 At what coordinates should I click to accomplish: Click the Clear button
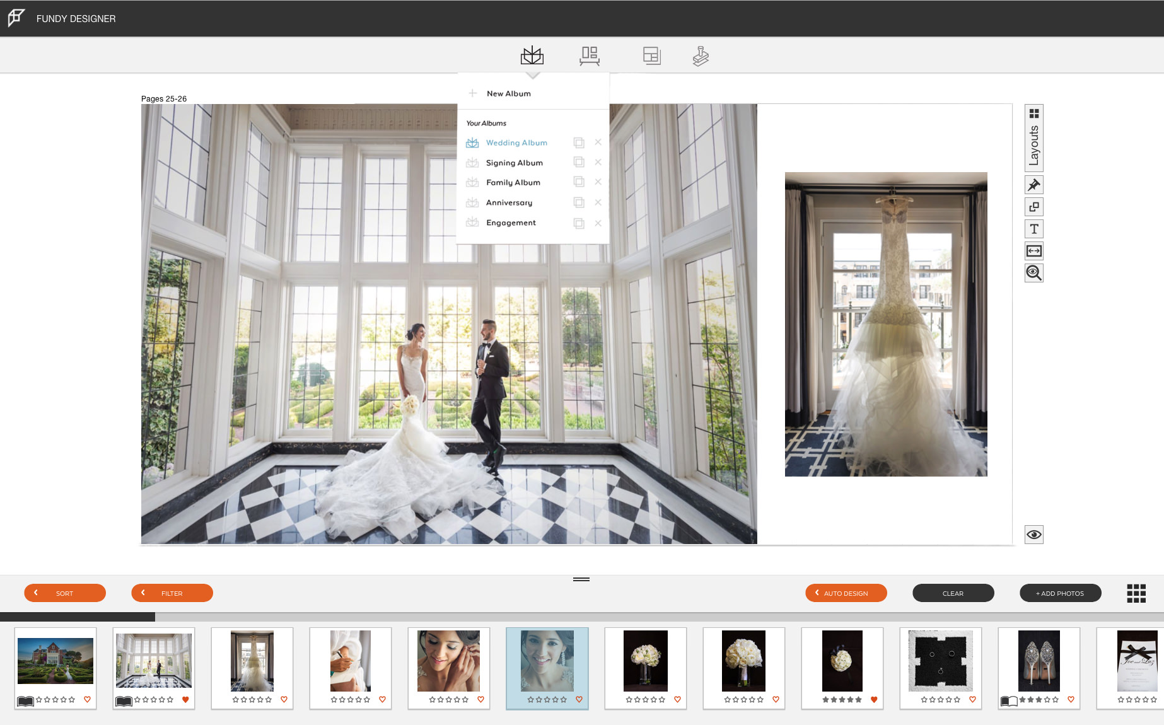point(953,593)
